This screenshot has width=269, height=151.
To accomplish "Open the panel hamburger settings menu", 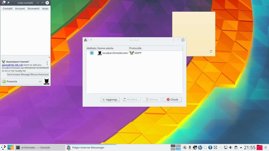I will 266,147.
